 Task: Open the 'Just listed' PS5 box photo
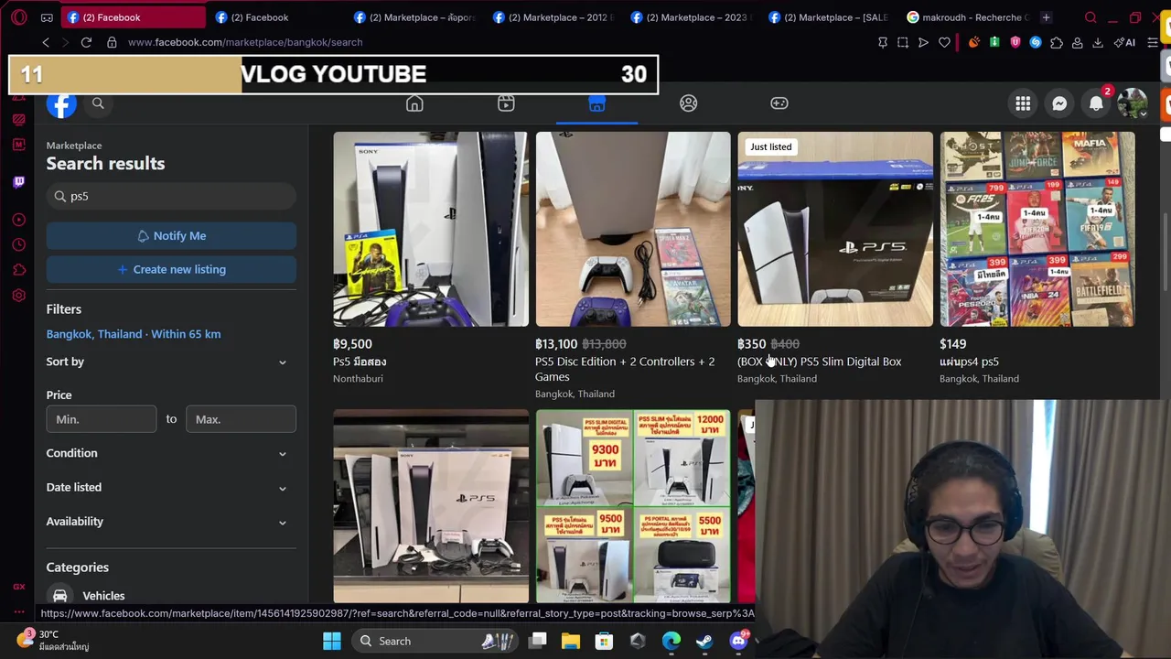coord(835,229)
